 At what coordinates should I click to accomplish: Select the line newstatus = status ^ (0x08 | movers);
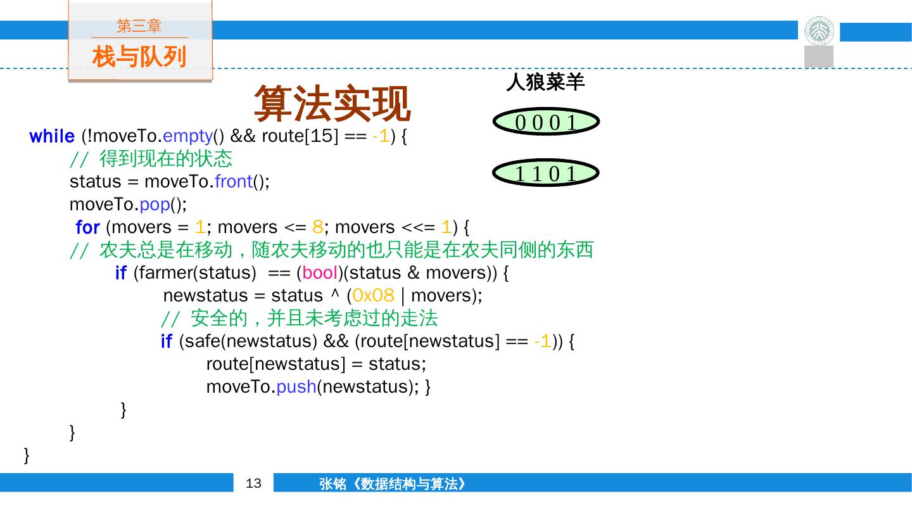coord(323,296)
